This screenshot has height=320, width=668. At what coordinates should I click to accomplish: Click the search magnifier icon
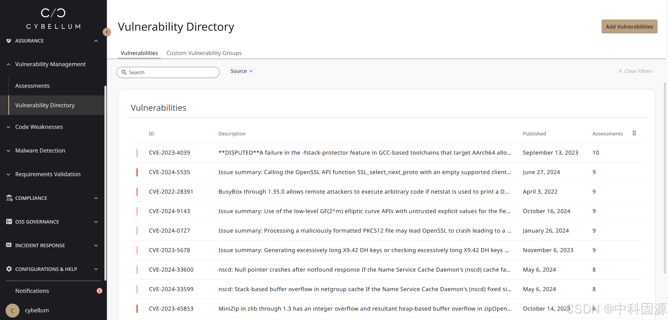click(x=124, y=72)
